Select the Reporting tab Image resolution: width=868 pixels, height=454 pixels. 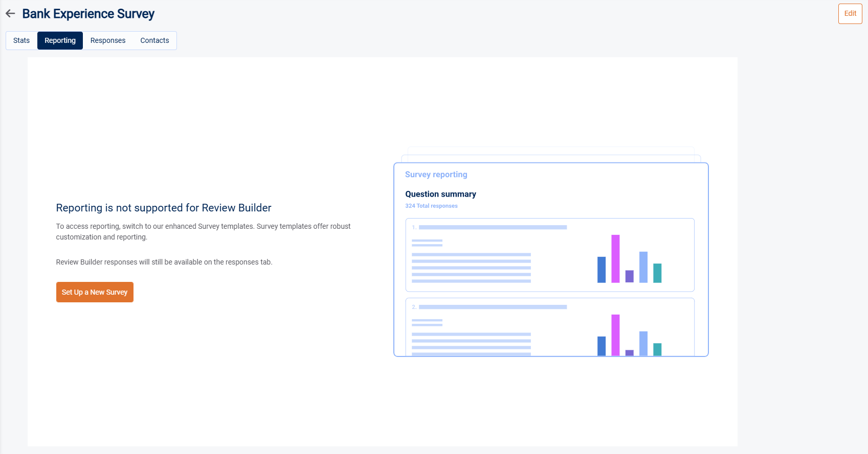(60, 40)
